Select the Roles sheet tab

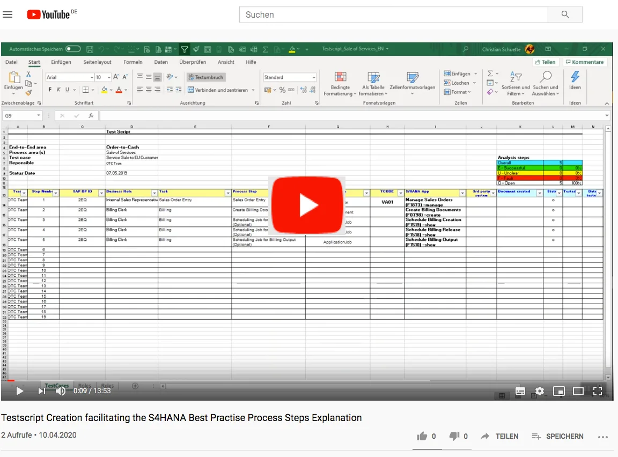84,386
